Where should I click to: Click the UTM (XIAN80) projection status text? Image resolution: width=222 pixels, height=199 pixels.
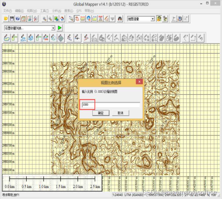[134, 195]
